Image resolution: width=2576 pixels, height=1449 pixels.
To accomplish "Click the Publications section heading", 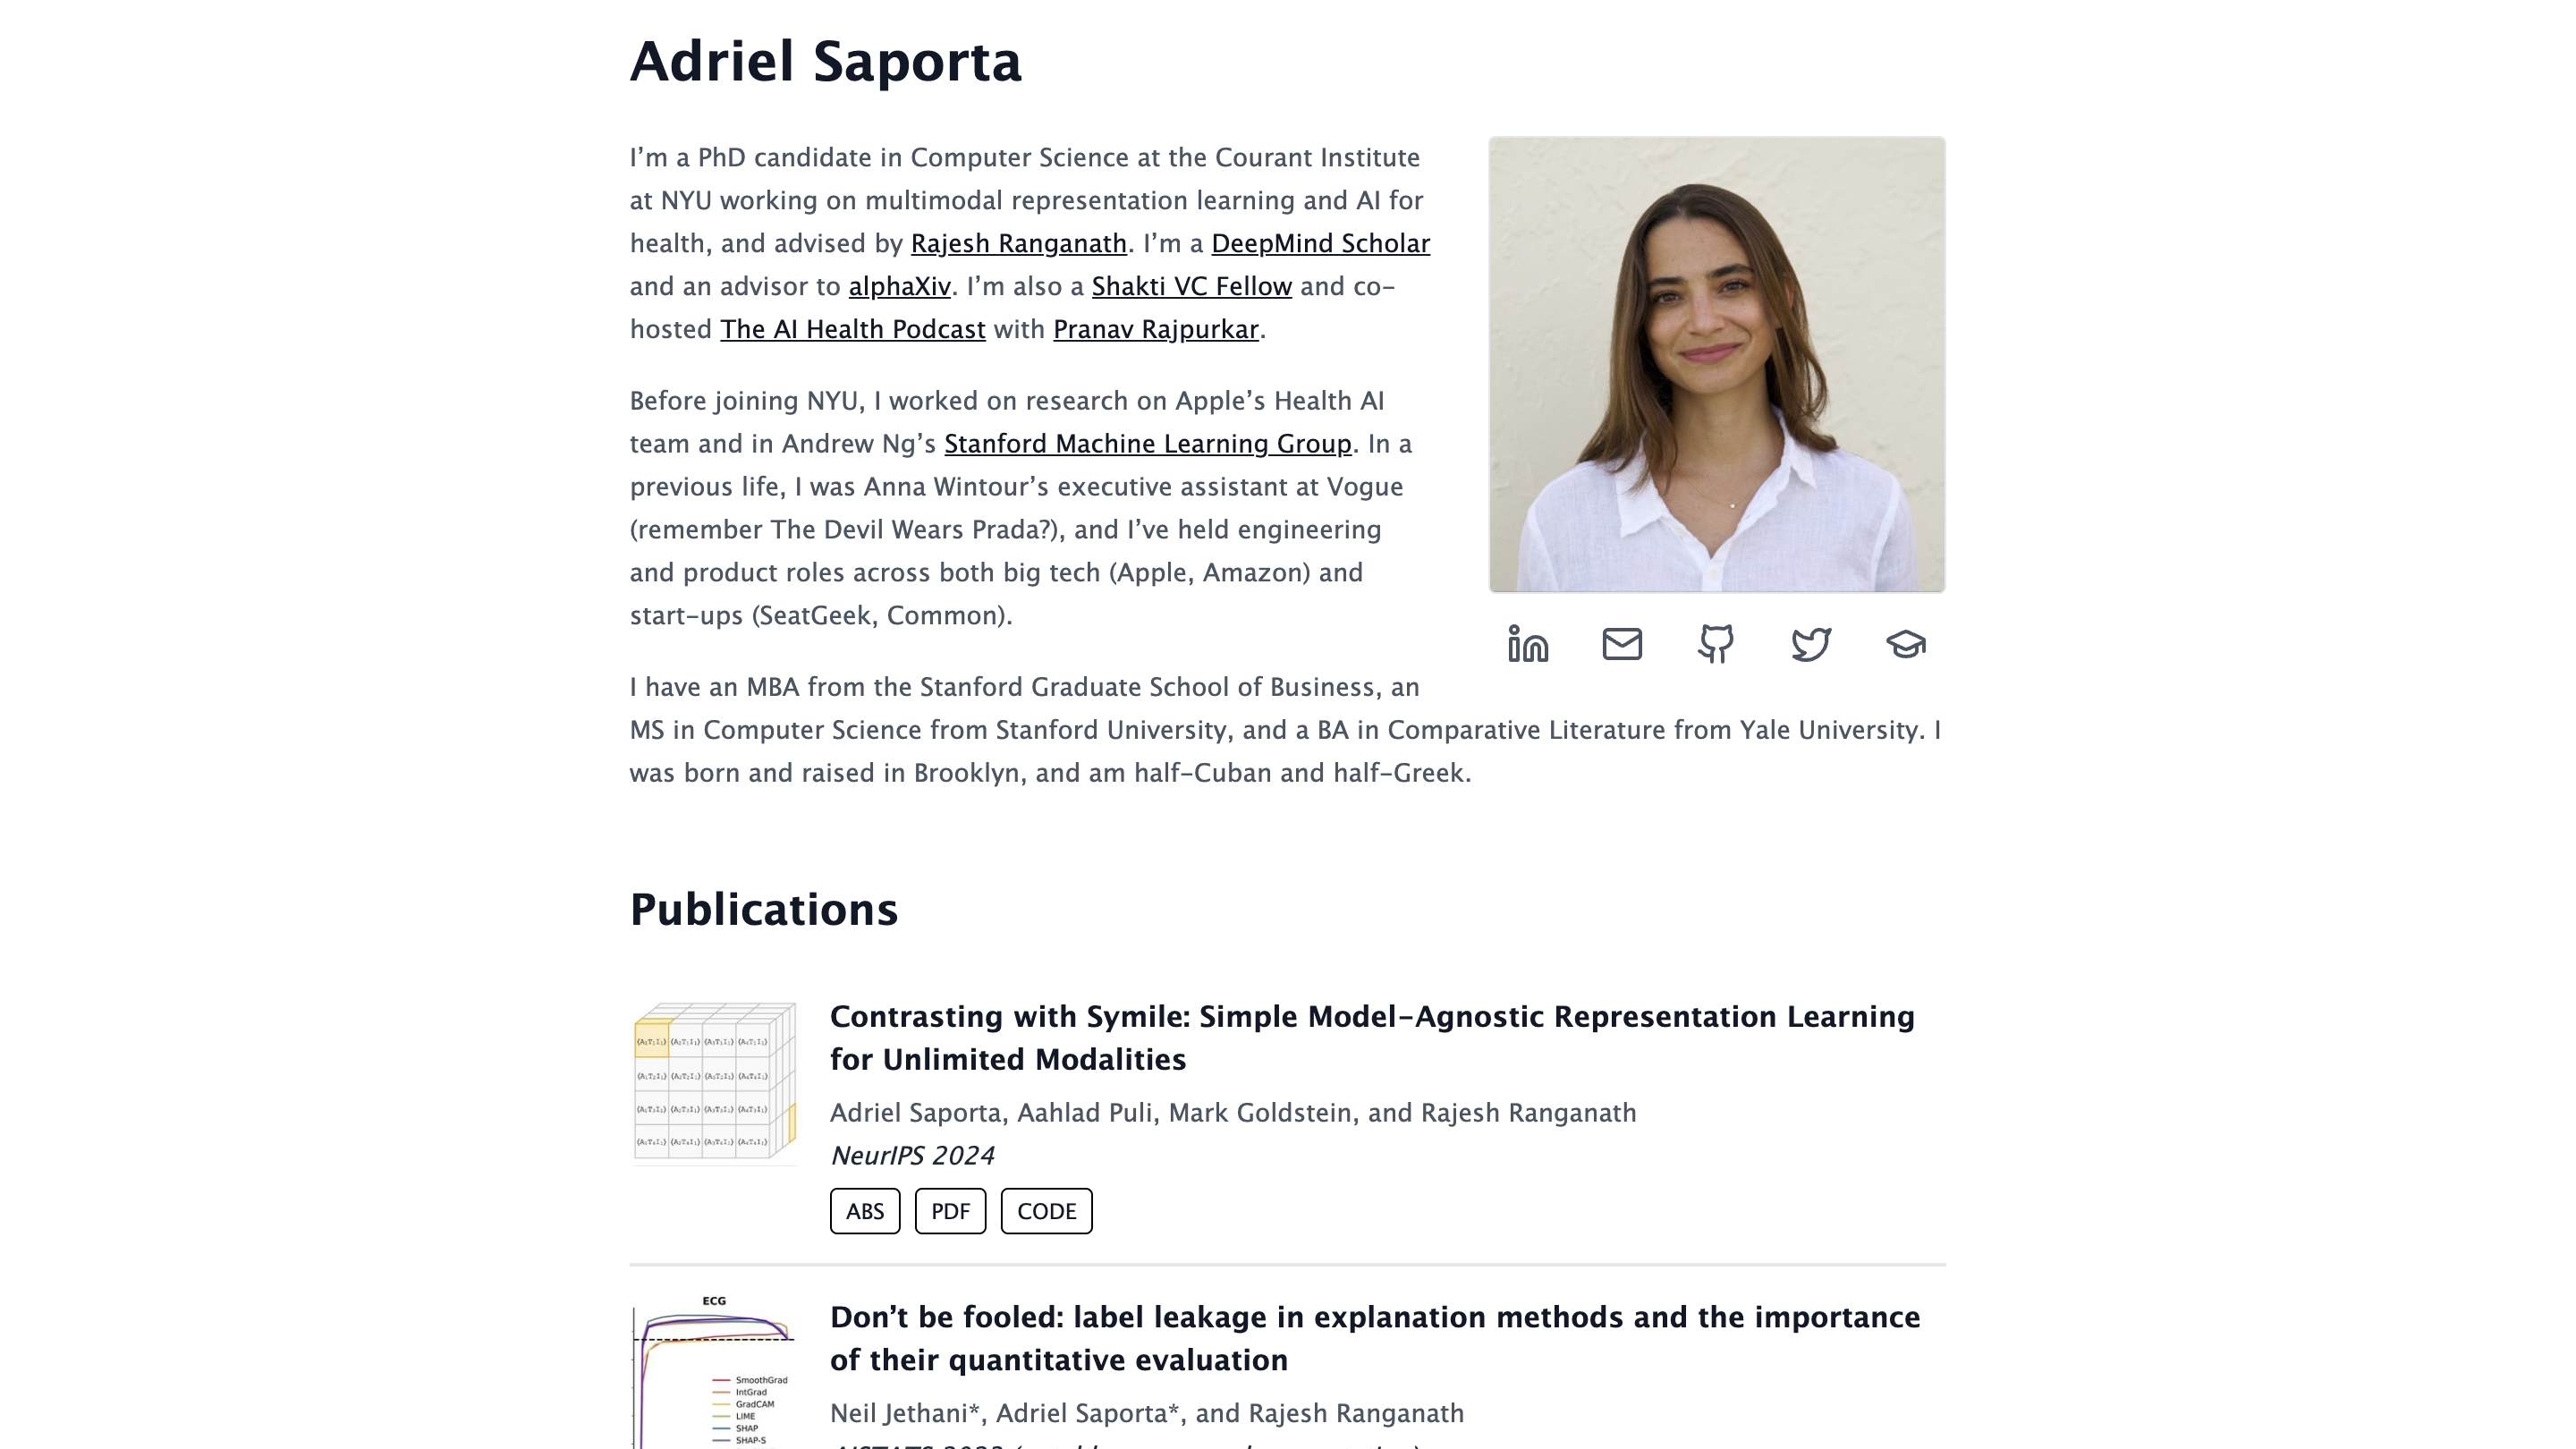I will coord(765,910).
